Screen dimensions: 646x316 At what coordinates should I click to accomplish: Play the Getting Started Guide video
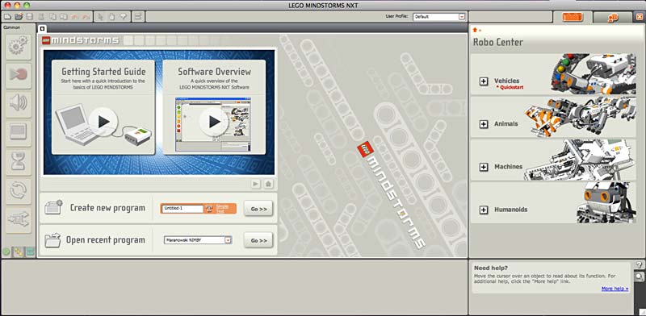(x=103, y=122)
